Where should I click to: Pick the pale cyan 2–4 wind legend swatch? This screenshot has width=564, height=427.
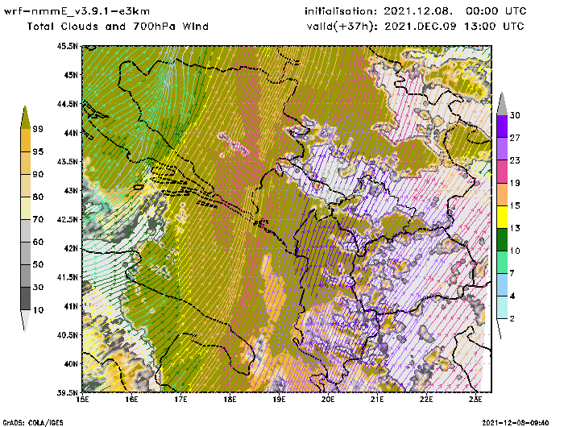point(502,307)
